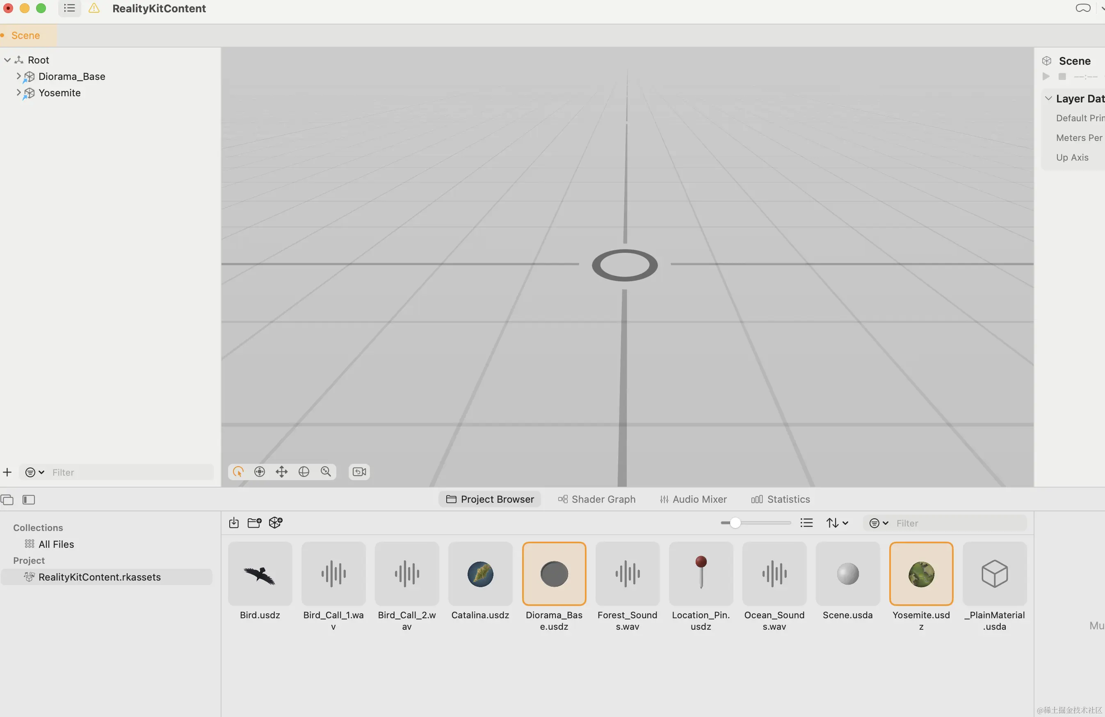The image size is (1105, 717).
Task: Open the hierarchy filter options dropdown
Action: [x=34, y=472]
